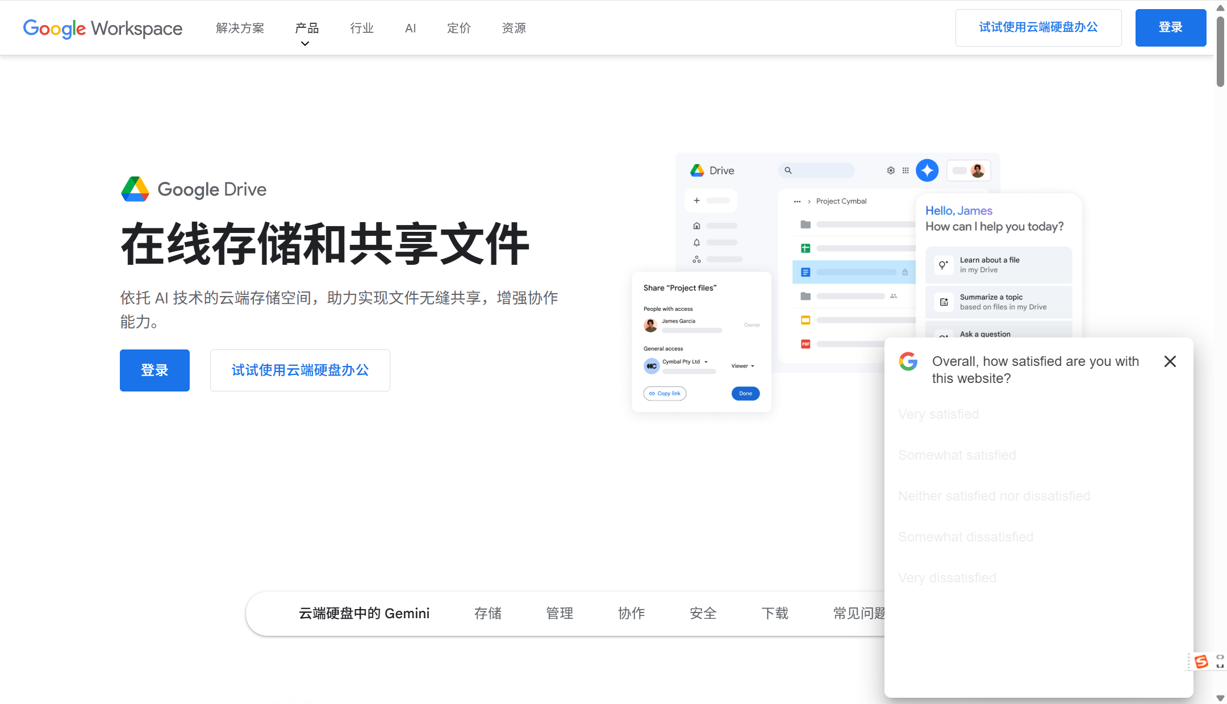Switch to the 存储 tab
The width and height of the screenshot is (1227, 704).
coord(487,613)
